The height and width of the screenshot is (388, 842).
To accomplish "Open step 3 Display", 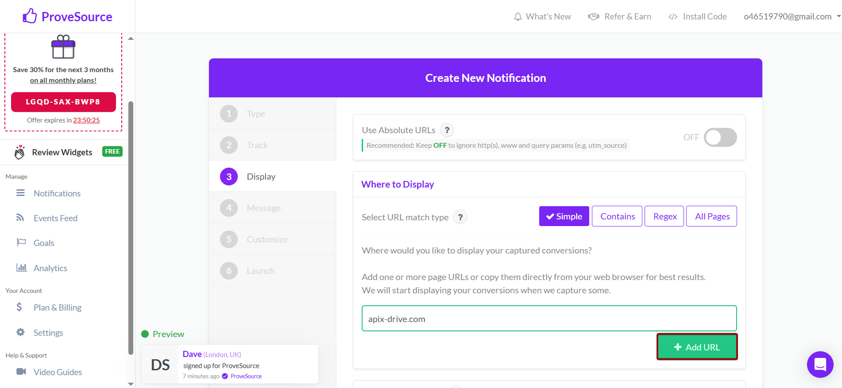I will [x=273, y=177].
